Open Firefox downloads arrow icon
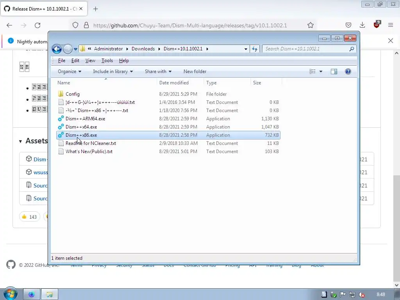400x300 pixels. [362, 25]
